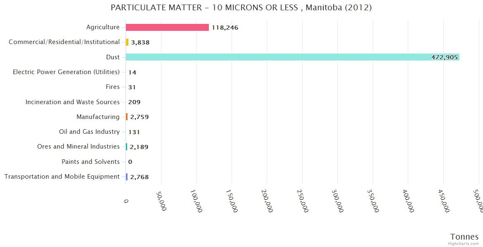Click the Agriculture axis label
The height and width of the screenshot is (247, 483).
103,27
